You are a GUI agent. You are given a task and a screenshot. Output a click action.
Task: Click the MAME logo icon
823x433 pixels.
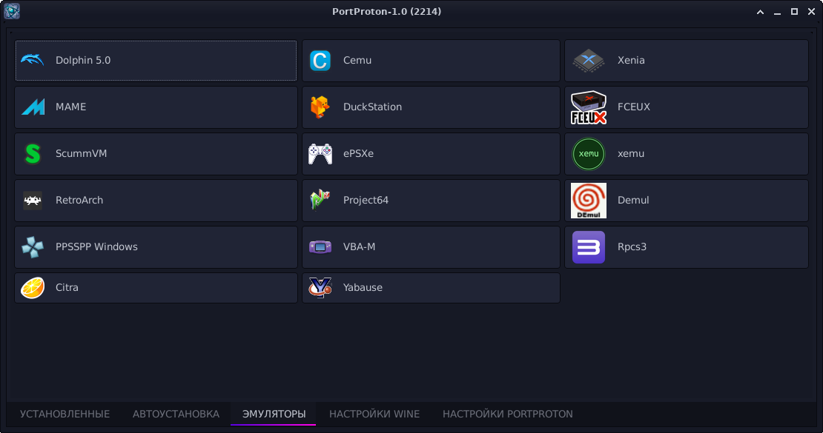(33, 107)
